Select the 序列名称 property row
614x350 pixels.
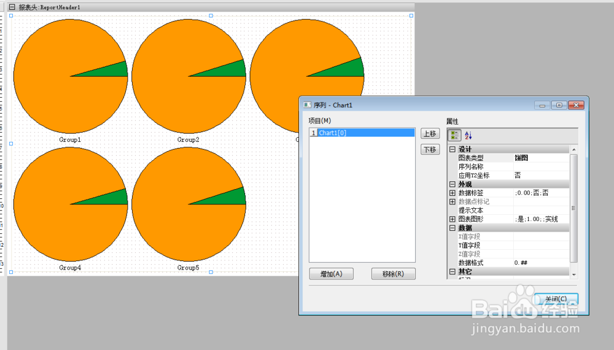[513, 167]
